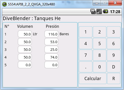Click the disabled maximize button

click(x=105, y=3)
